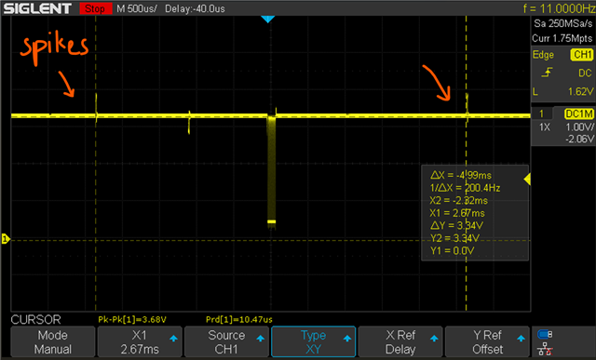Viewport: 596px width, 360px height.
Task: Click the Source softkey up arrow
Action: [261, 338]
